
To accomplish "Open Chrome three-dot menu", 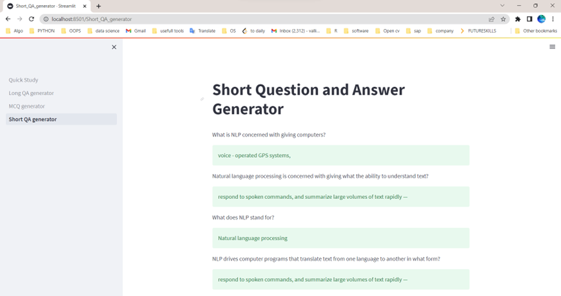I will coord(553,19).
